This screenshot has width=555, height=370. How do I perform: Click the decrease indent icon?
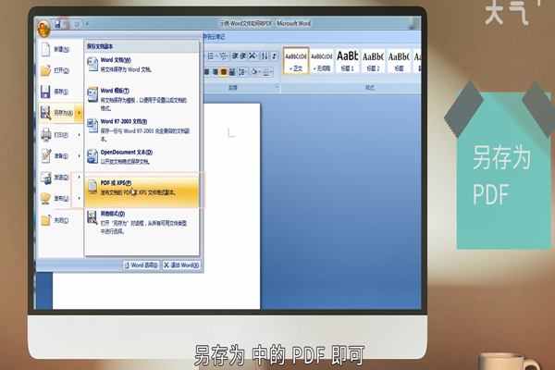(235, 55)
